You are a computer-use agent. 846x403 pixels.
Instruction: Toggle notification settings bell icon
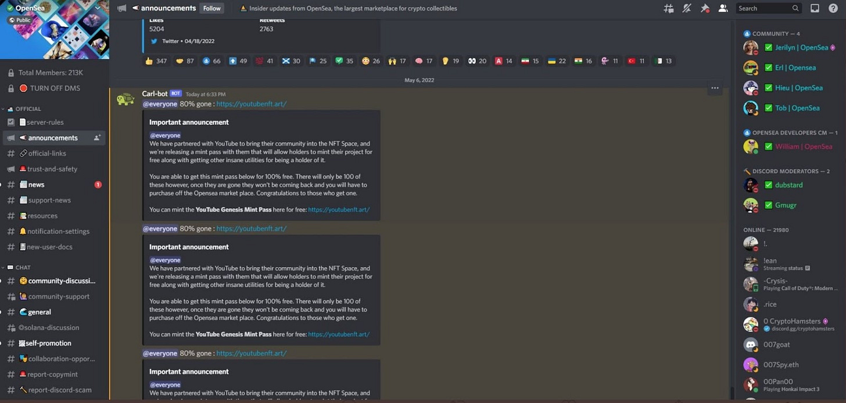686,8
